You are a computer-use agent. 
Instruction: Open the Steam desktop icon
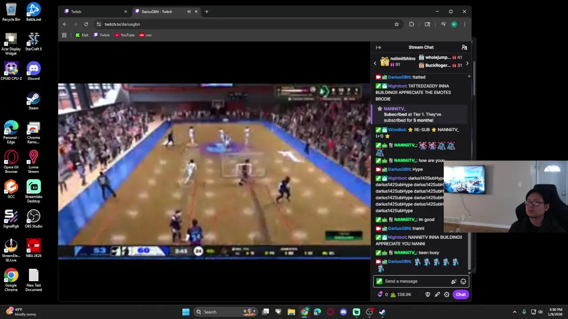tap(33, 101)
